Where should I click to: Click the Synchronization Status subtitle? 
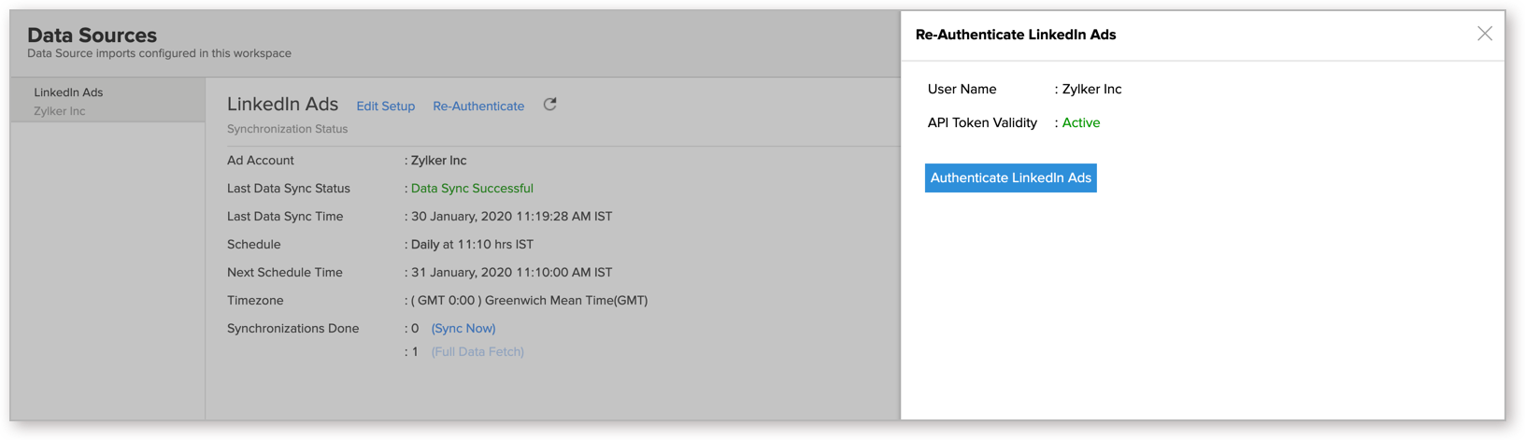(287, 129)
